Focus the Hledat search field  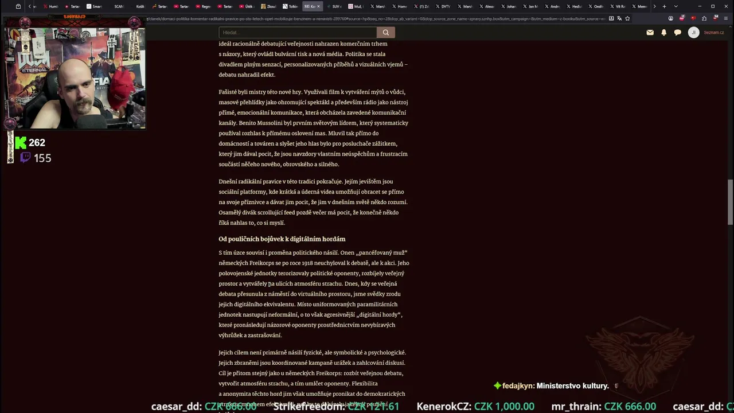click(298, 33)
